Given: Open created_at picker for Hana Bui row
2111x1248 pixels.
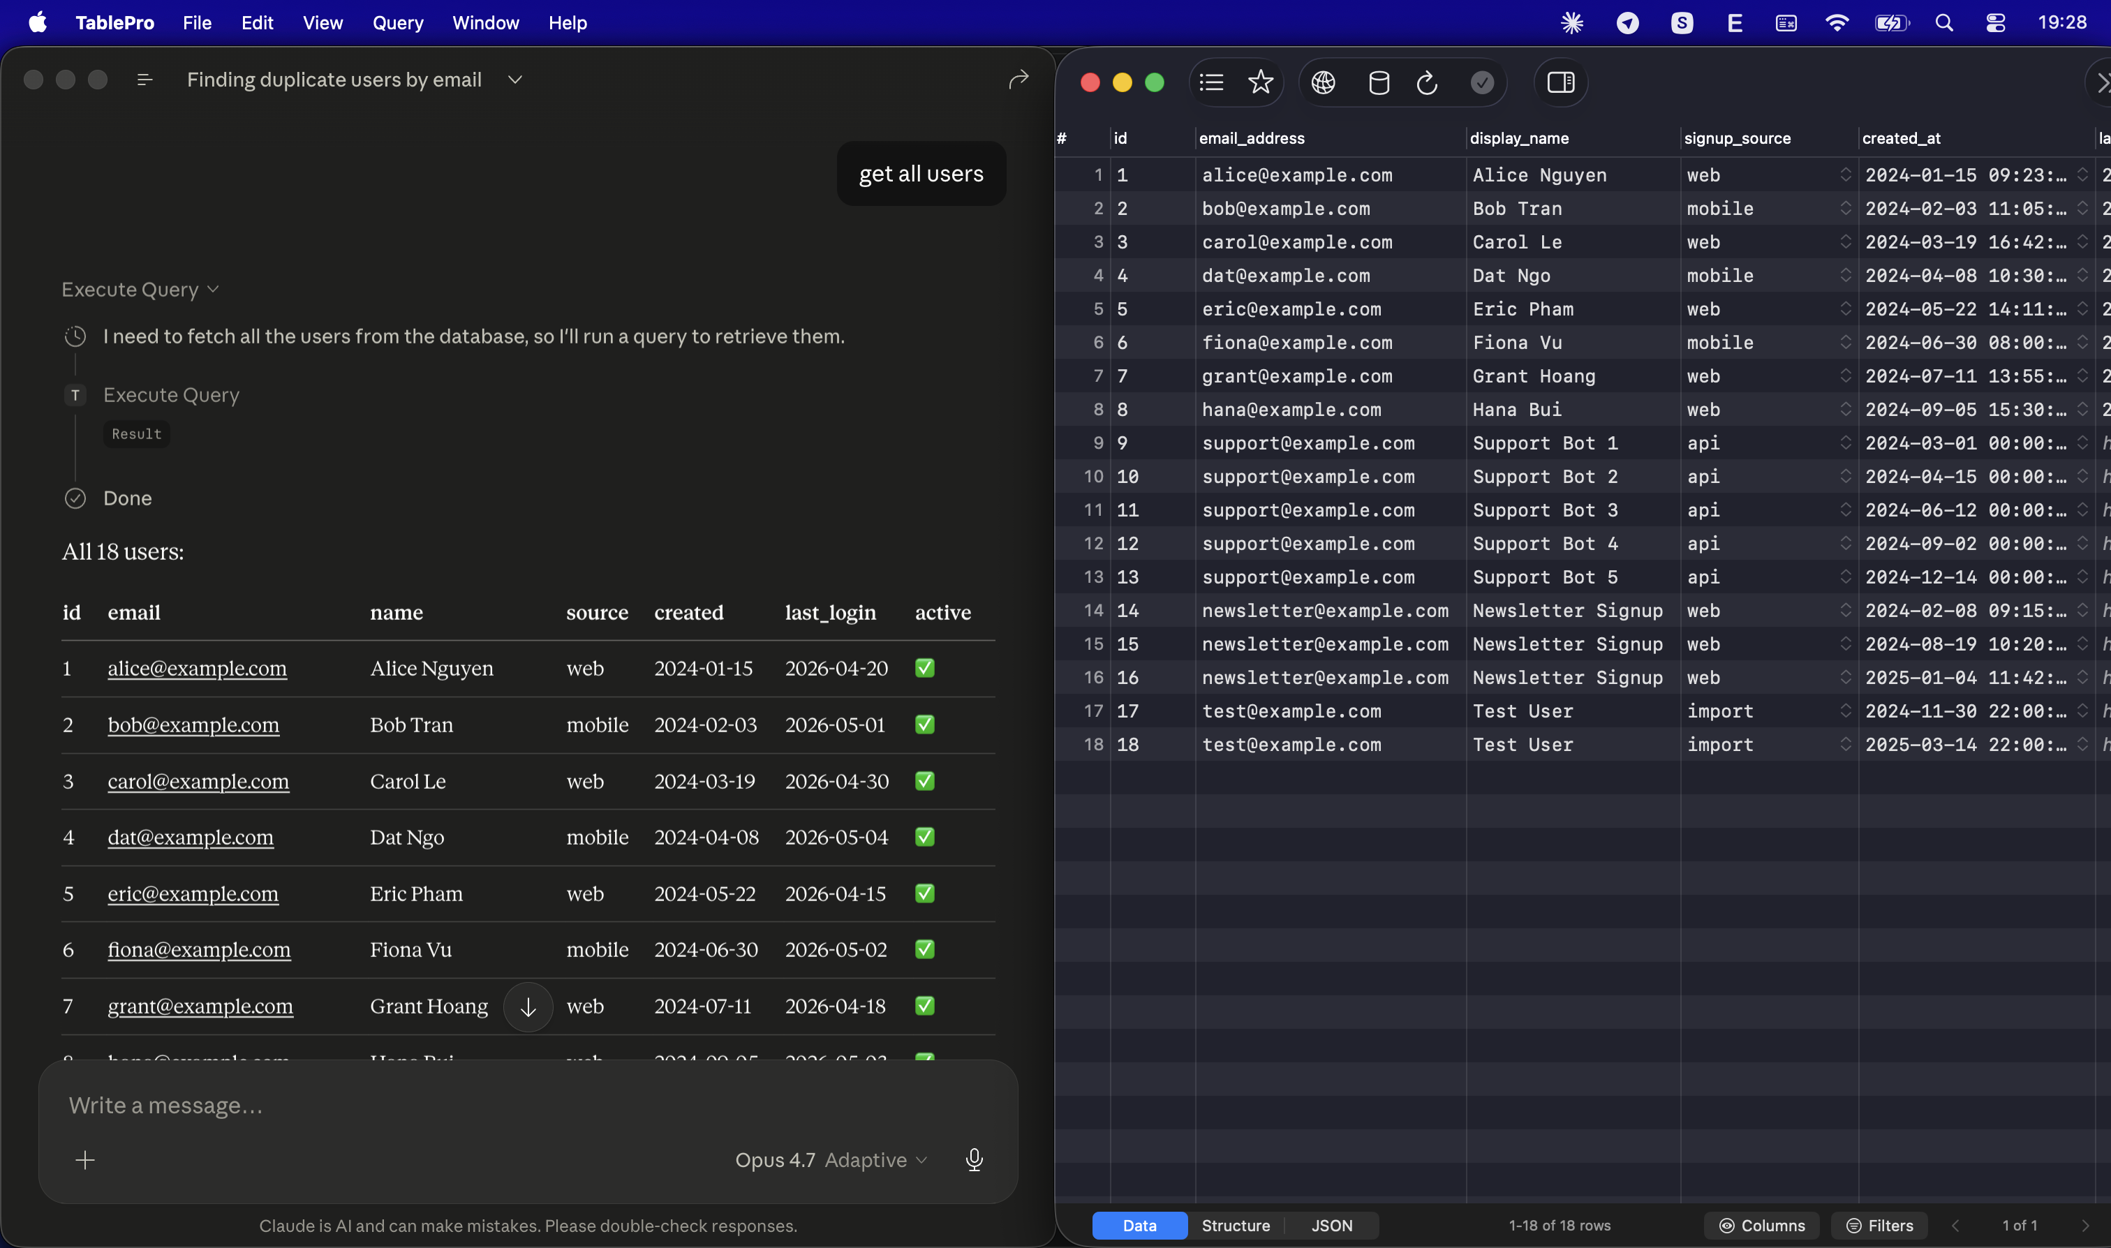Looking at the screenshot, I should point(2082,410).
